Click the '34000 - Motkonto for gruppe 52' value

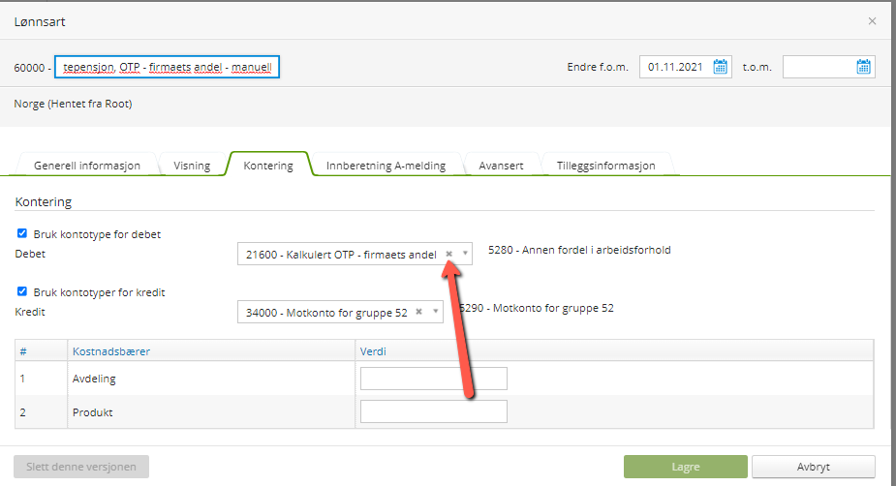point(326,313)
